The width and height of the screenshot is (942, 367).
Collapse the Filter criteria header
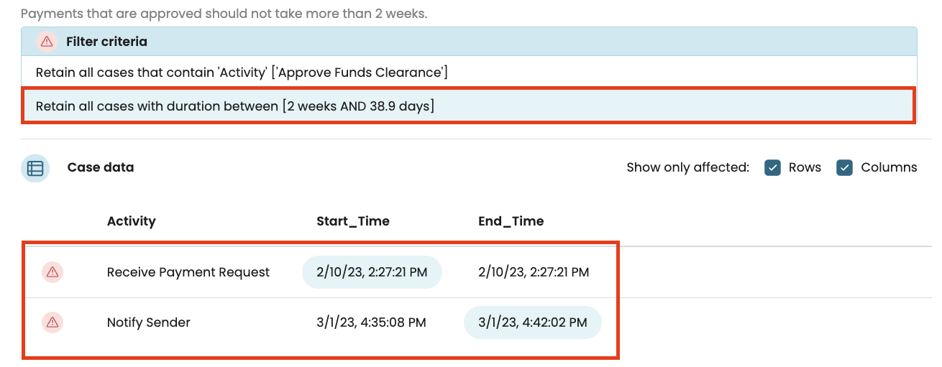(x=469, y=42)
